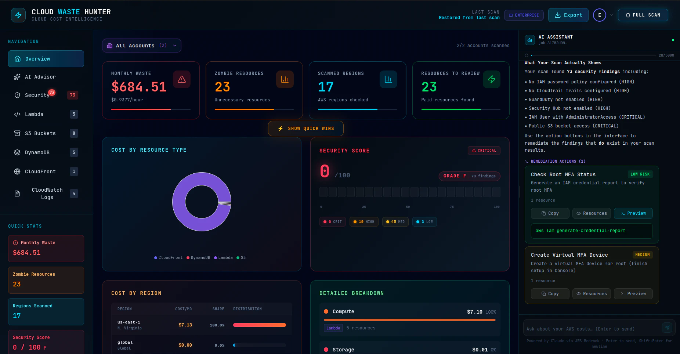Open the All Accounts dropdown
The width and height of the screenshot is (680, 354).
tap(141, 46)
